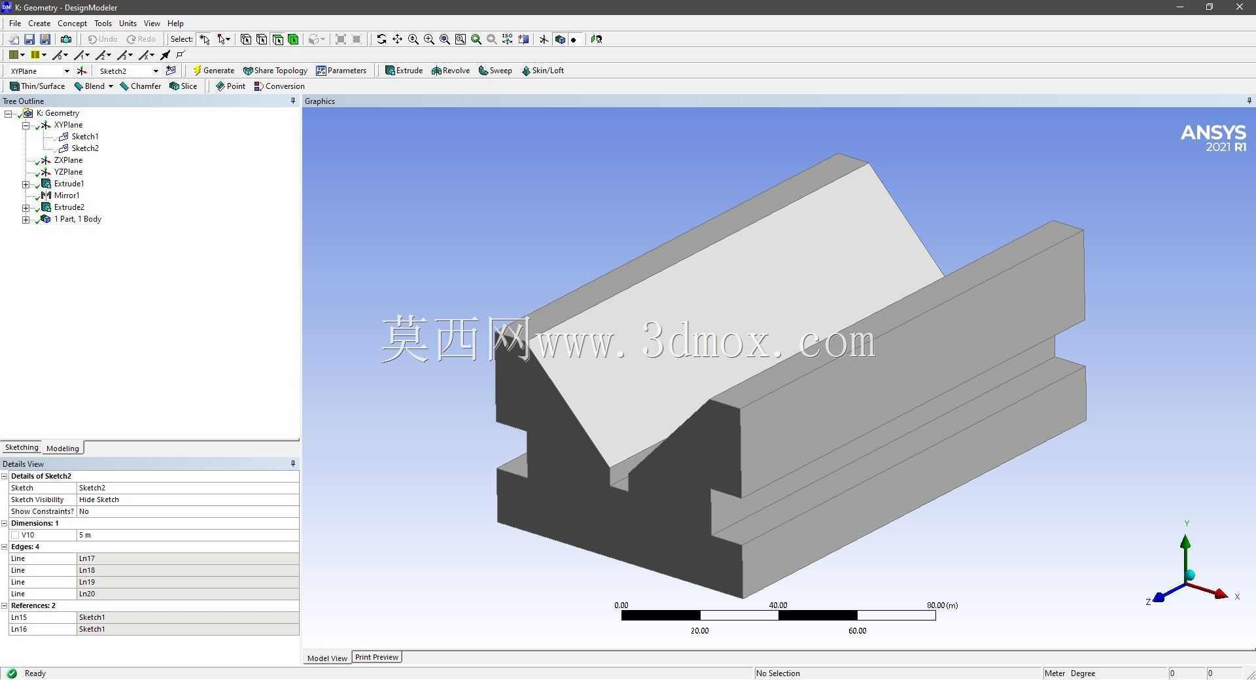Select Sketch1 in the tree
1256x680 pixels.
coord(85,137)
